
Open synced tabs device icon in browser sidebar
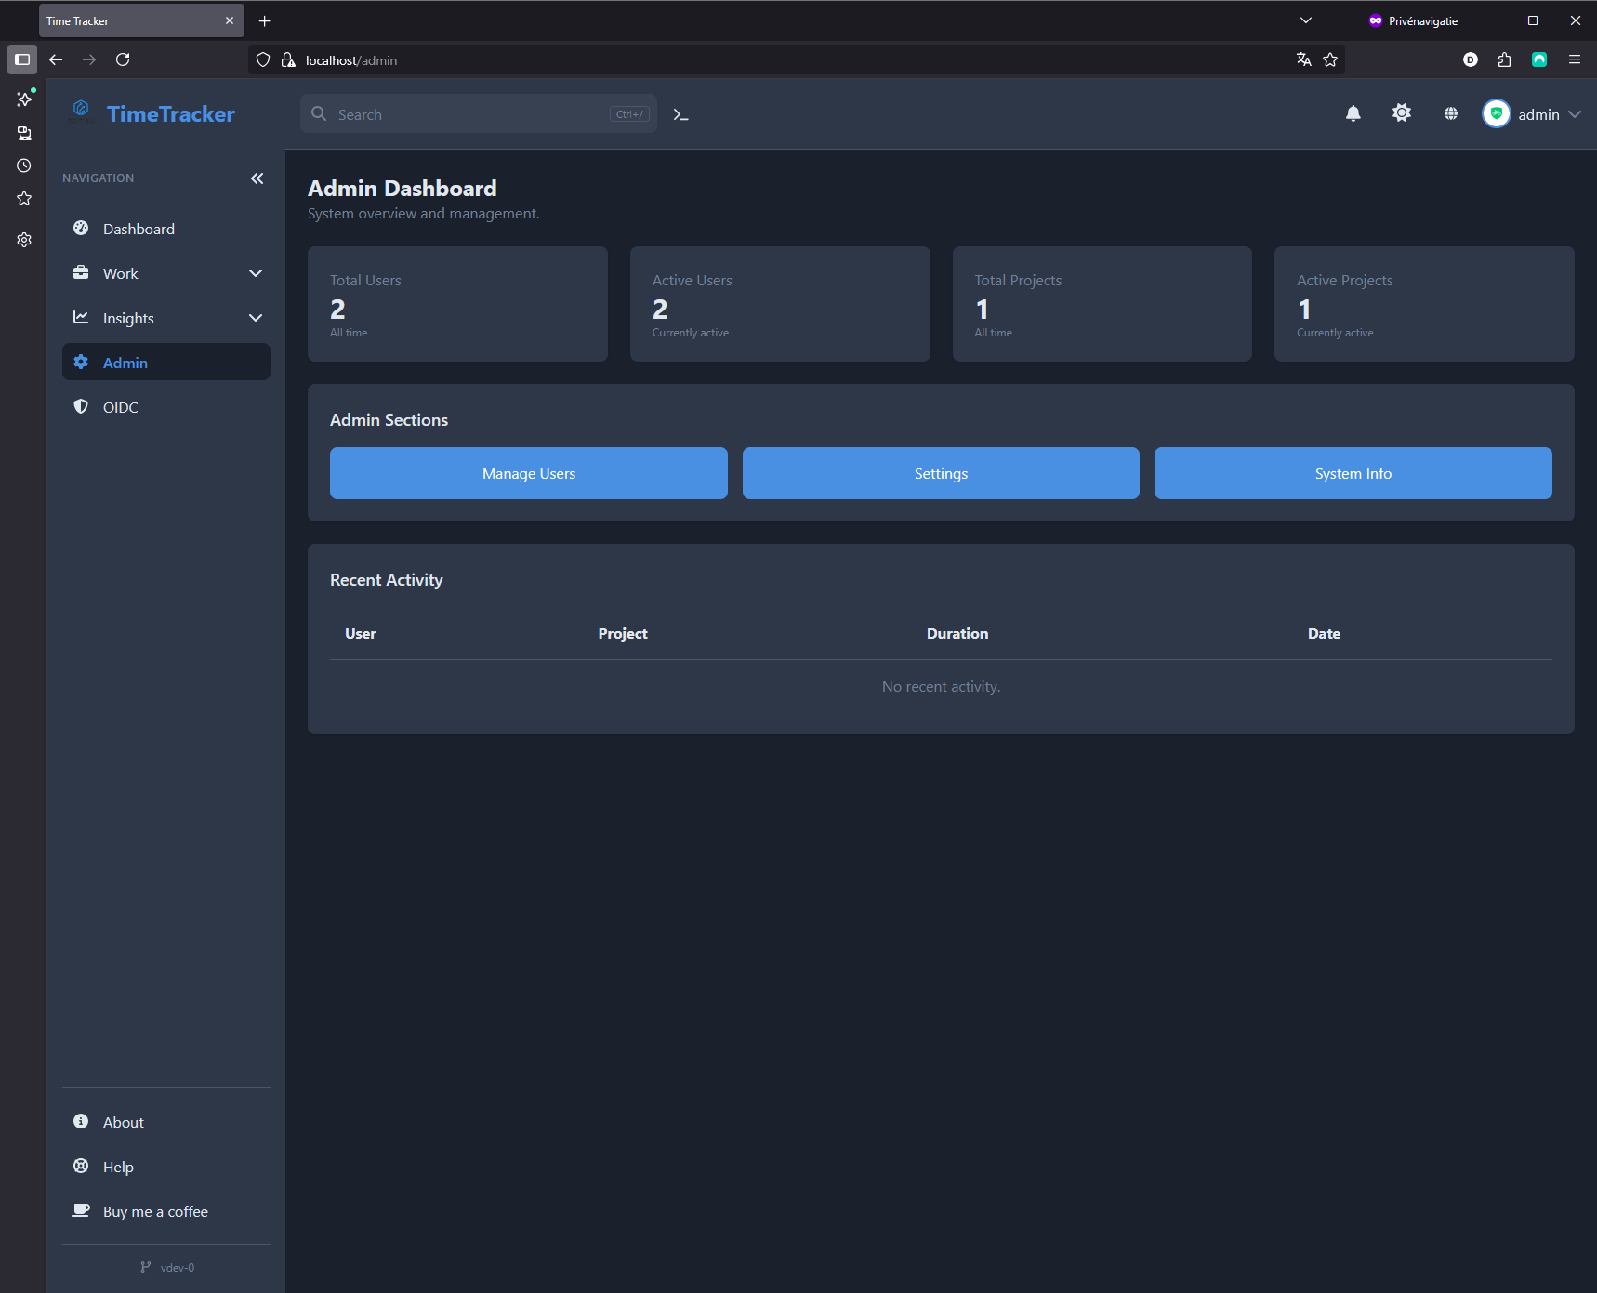coord(23,133)
